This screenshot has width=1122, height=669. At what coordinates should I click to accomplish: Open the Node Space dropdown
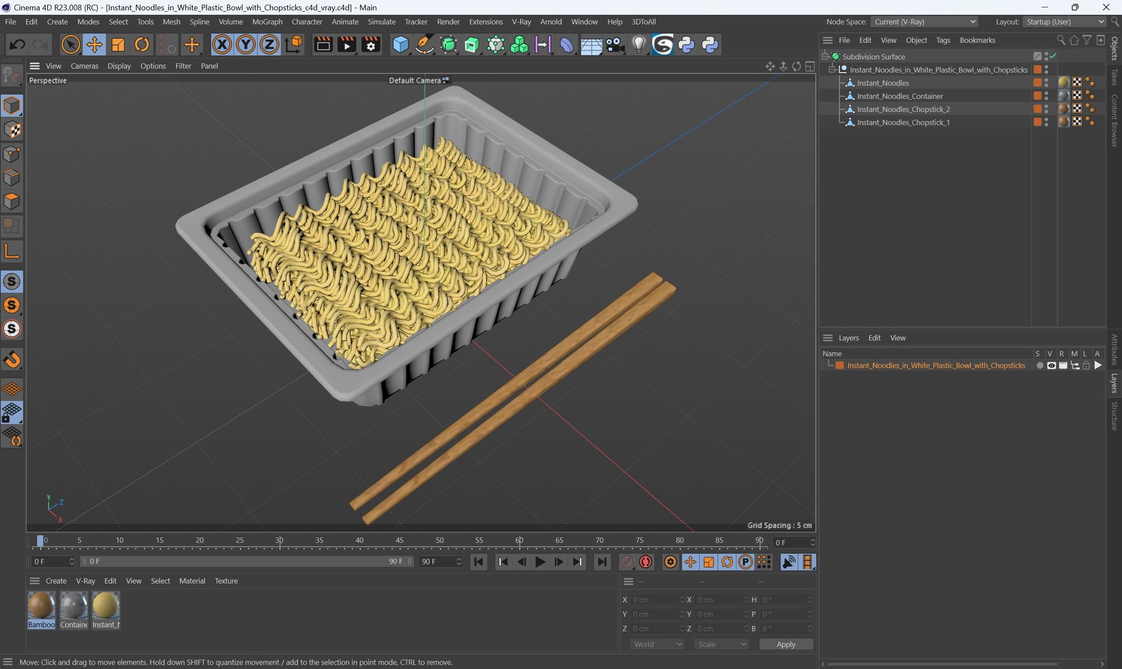pyautogui.click(x=925, y=22)
